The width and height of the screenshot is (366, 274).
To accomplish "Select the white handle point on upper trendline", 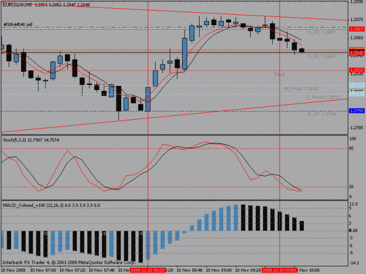I will point(309,18).
